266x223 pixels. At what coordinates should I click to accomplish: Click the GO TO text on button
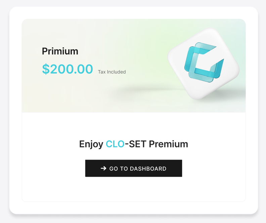pyautogui.click(x=119, y=169)
